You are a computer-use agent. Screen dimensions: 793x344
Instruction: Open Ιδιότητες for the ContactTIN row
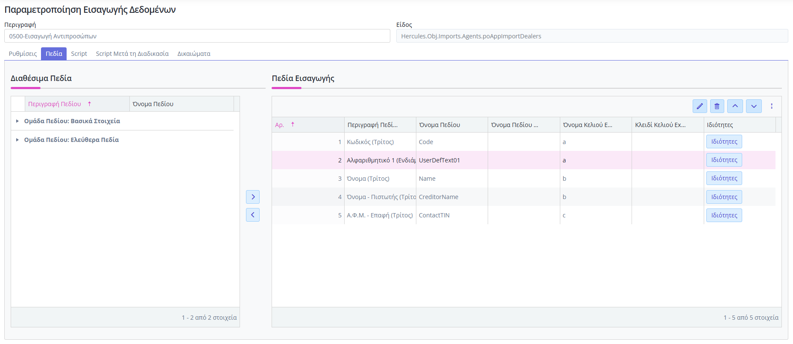724,215
